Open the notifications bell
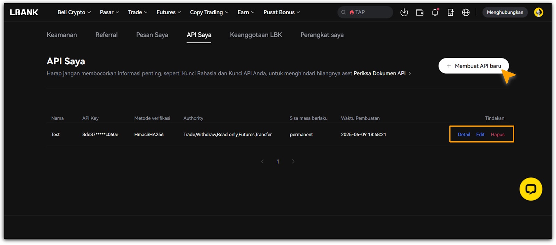Screen dimensions: 556x245 (x=435, y=12)
